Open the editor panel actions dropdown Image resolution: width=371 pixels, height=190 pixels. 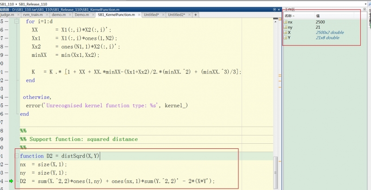(274, 9)
